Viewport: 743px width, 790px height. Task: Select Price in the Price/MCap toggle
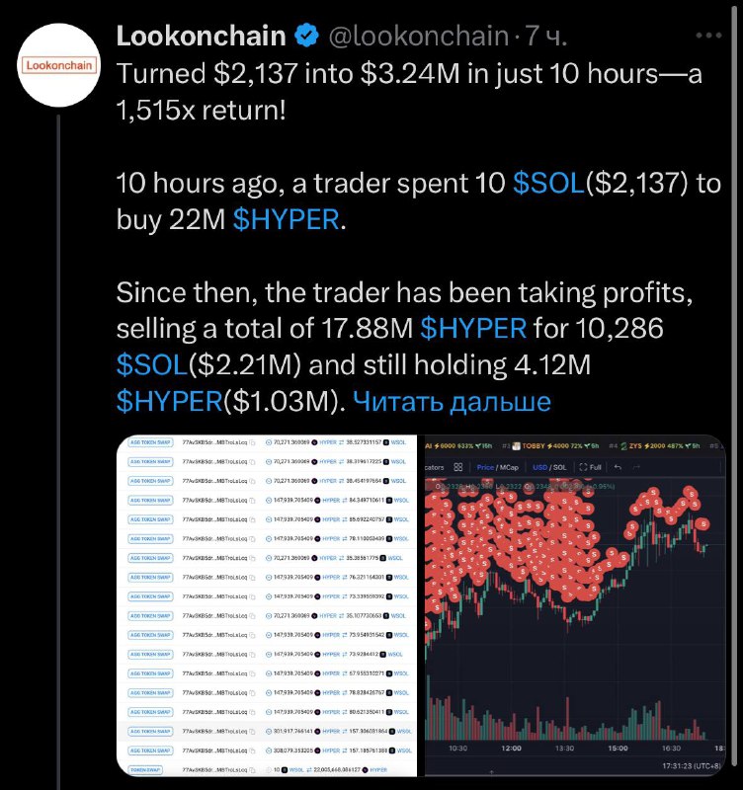(x=485, y=467)
